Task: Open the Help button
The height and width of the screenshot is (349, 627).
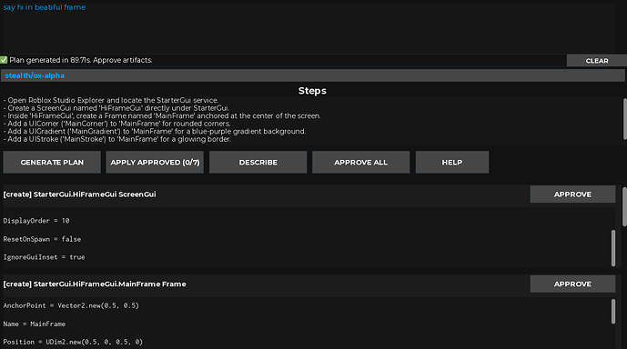Action: point(452,162)
